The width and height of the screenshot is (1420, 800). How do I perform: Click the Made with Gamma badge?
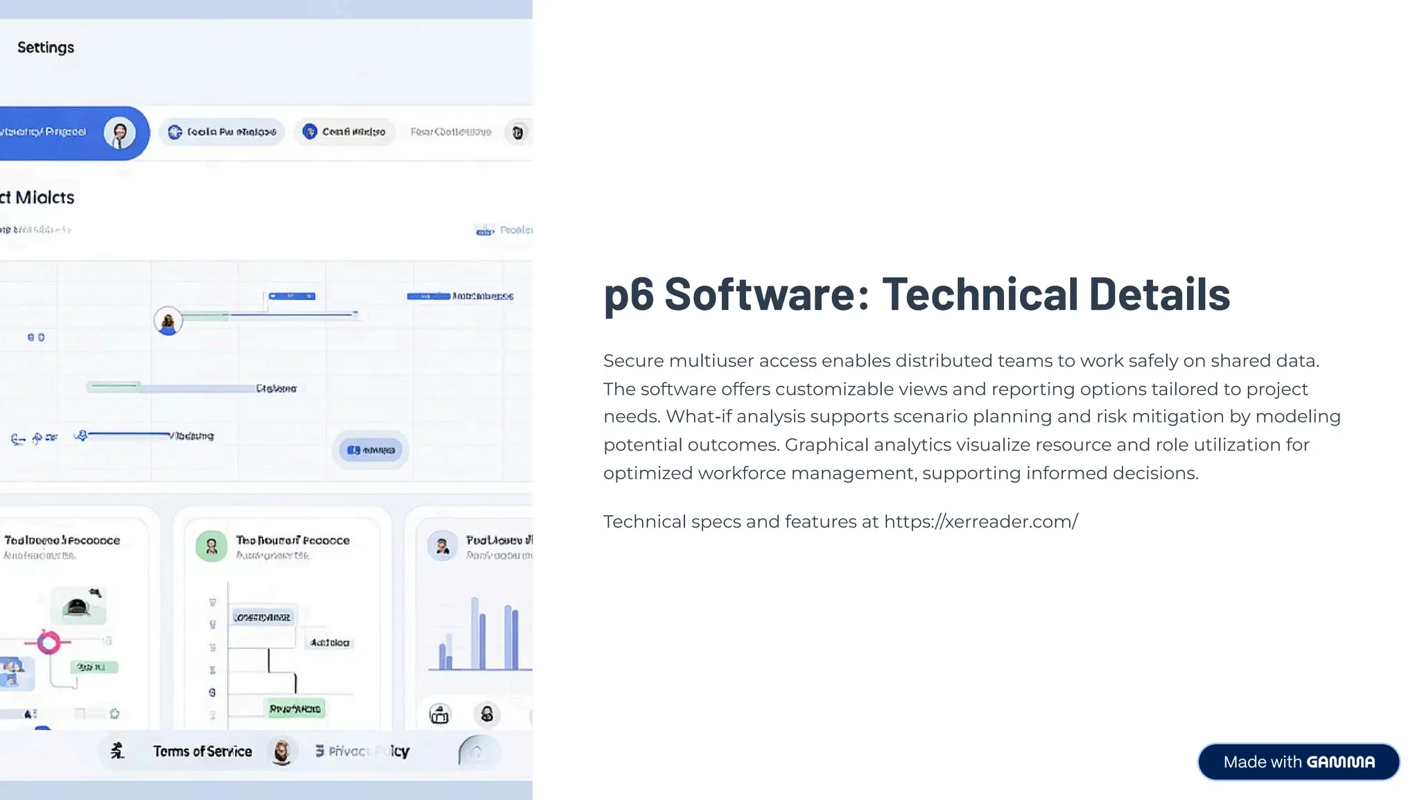pos(1298,762)
